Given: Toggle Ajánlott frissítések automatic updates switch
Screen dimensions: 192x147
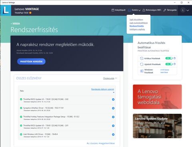Looking at the screenshot, I should (169, 64).
